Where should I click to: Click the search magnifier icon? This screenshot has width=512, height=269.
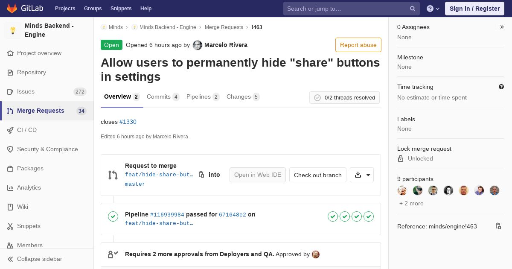pyautogui.click(x=413, y=9)
